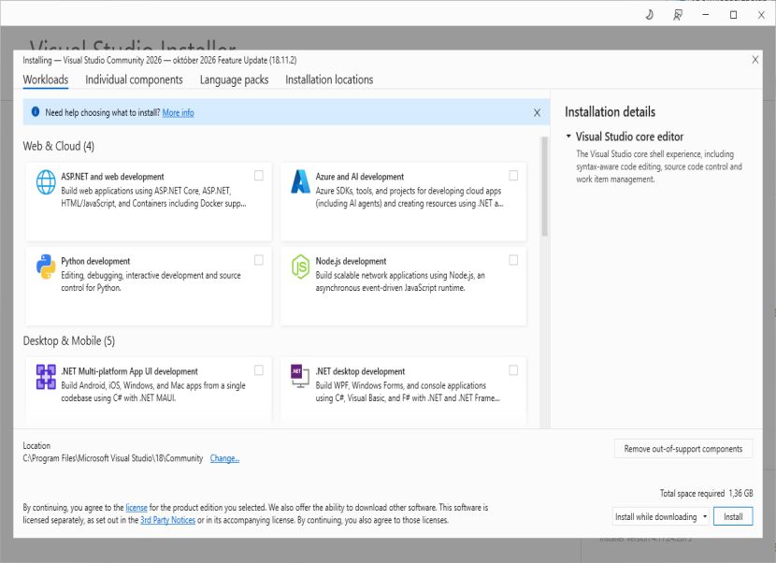Click the Installation details heading
776x563 pixels.
point(610,112)
